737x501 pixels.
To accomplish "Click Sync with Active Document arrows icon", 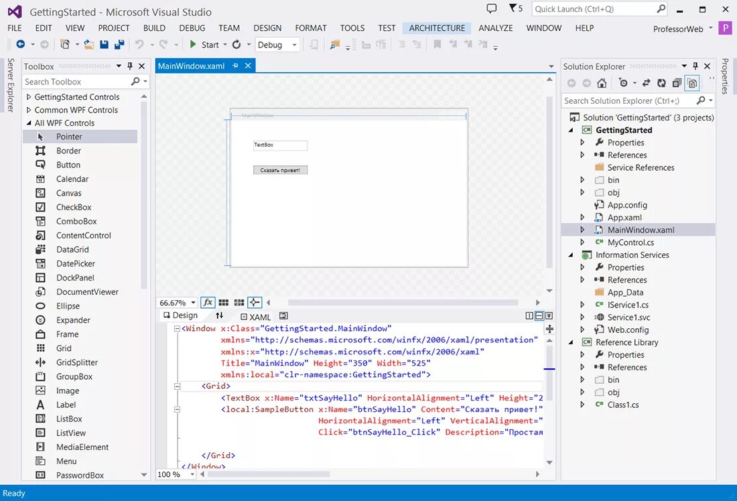I will pos(647,83).
